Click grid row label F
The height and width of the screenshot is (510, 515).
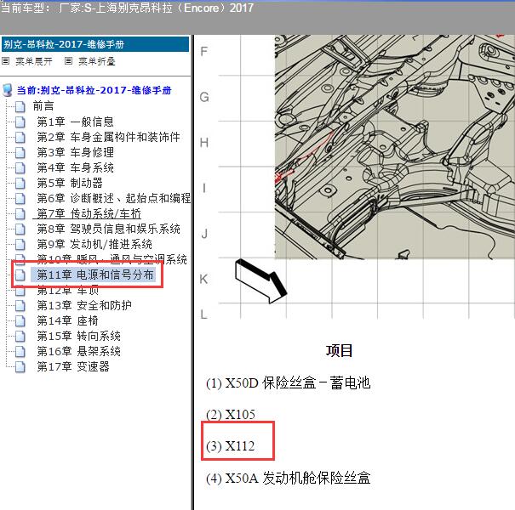click(204, 52)
